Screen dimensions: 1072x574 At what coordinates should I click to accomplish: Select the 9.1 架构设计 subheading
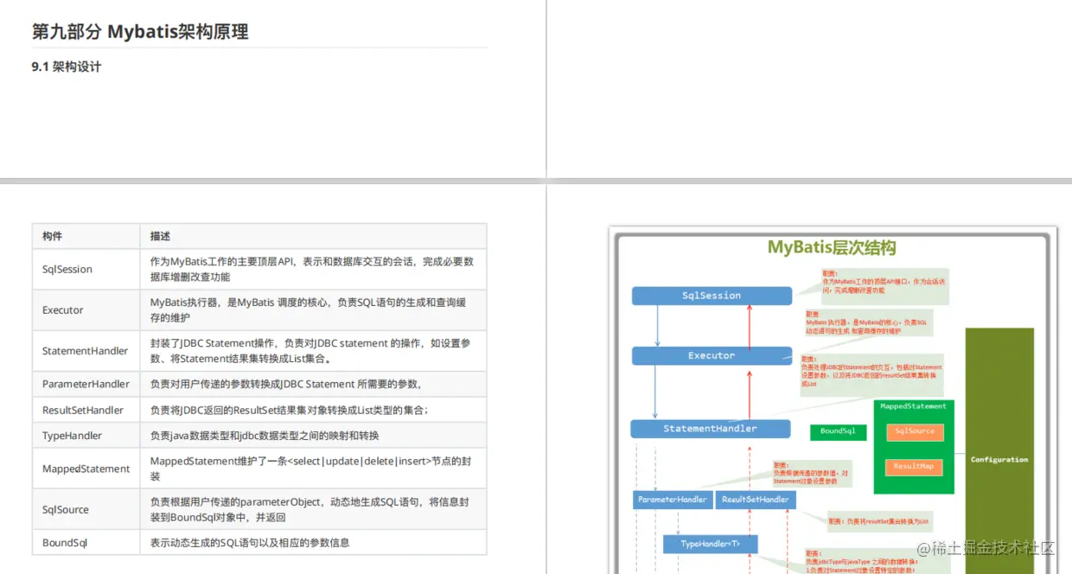67,67
